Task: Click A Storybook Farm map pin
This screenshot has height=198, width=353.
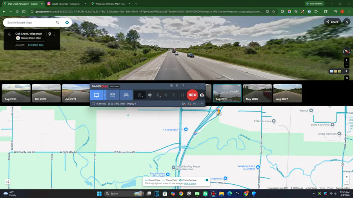Action: (186, 129)
